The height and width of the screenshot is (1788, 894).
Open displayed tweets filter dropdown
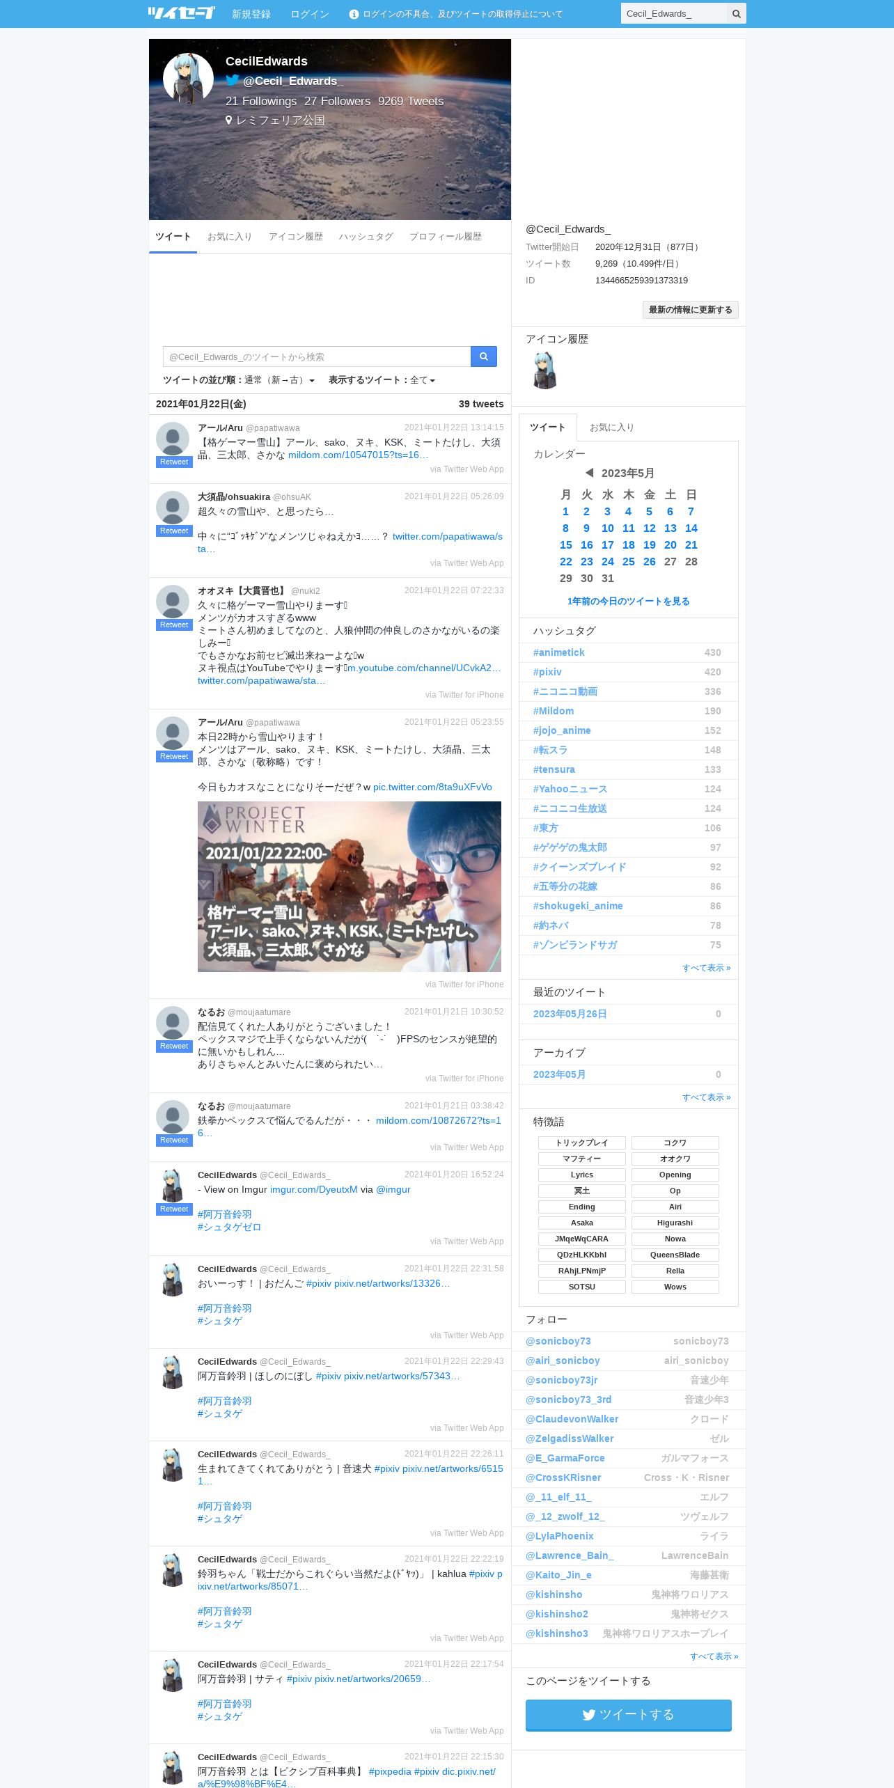423,380
